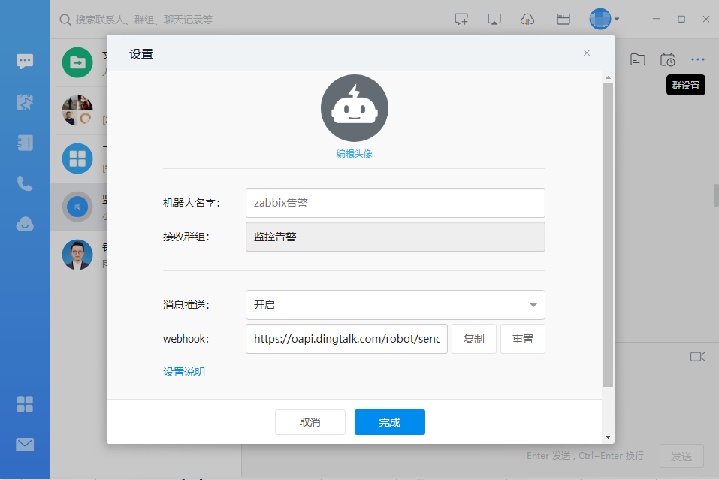Open the cloud drive icon in sidebar
This screenshot has height=480, width=719.
(25, 224)
